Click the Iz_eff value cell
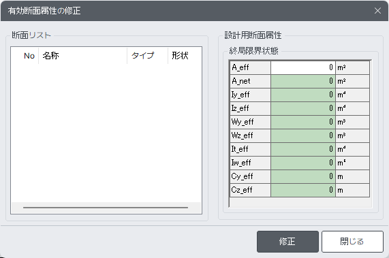Screen dimensions: 389x258 click(x=303, y=108)
